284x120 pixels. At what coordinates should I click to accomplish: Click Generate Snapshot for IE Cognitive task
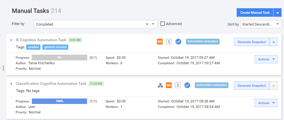tap(252, 42)
